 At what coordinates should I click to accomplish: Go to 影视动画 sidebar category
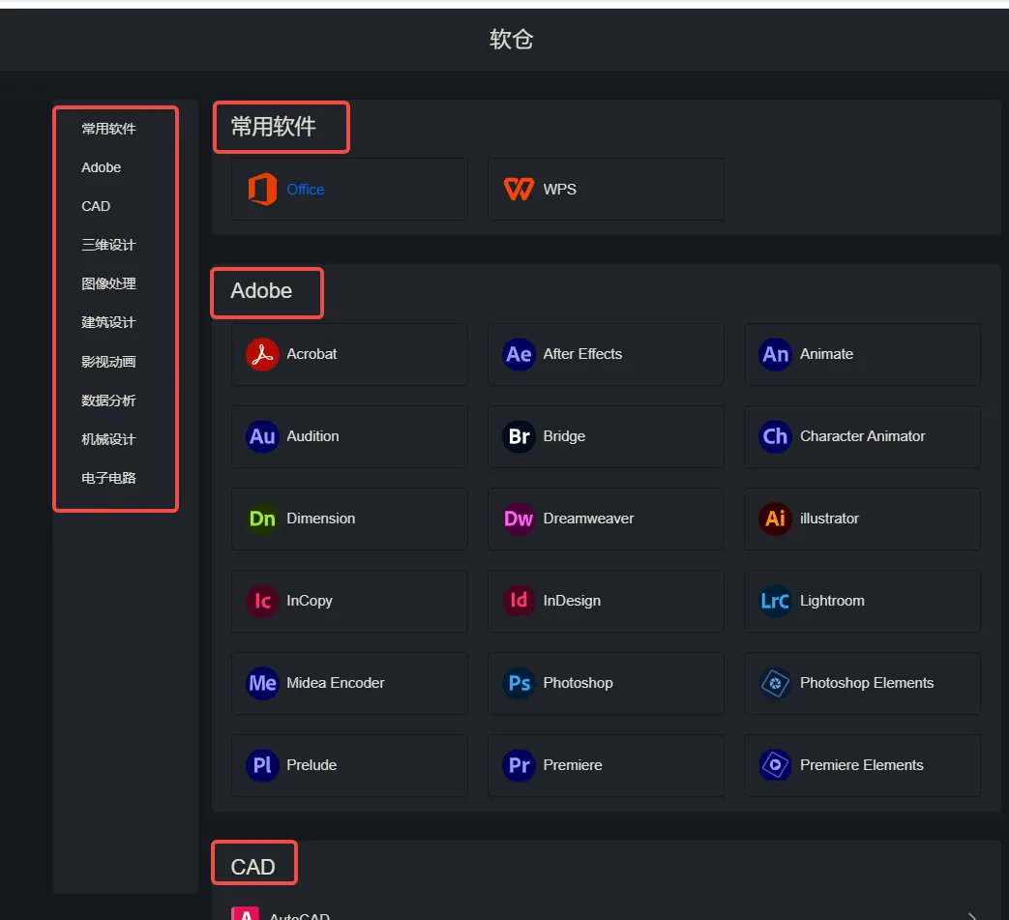point(108,362)
